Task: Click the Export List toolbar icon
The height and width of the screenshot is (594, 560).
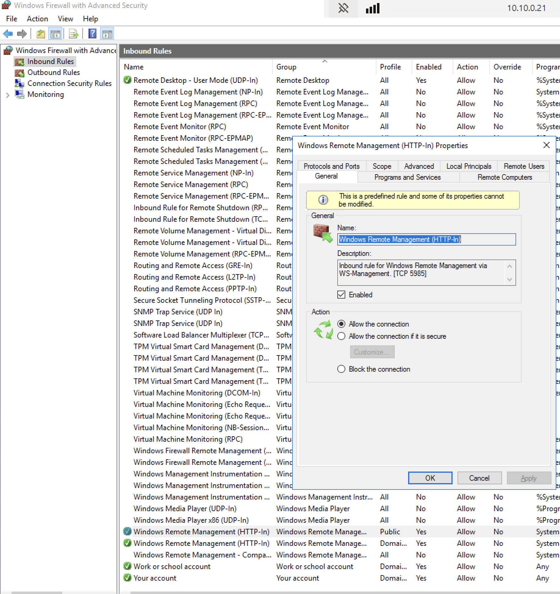Action: click(74, 34)
